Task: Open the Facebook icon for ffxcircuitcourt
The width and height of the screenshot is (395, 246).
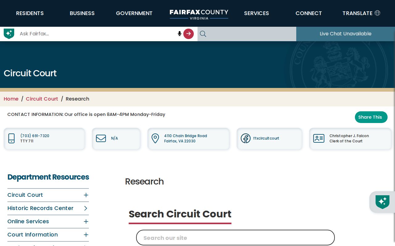Action: 246,138
